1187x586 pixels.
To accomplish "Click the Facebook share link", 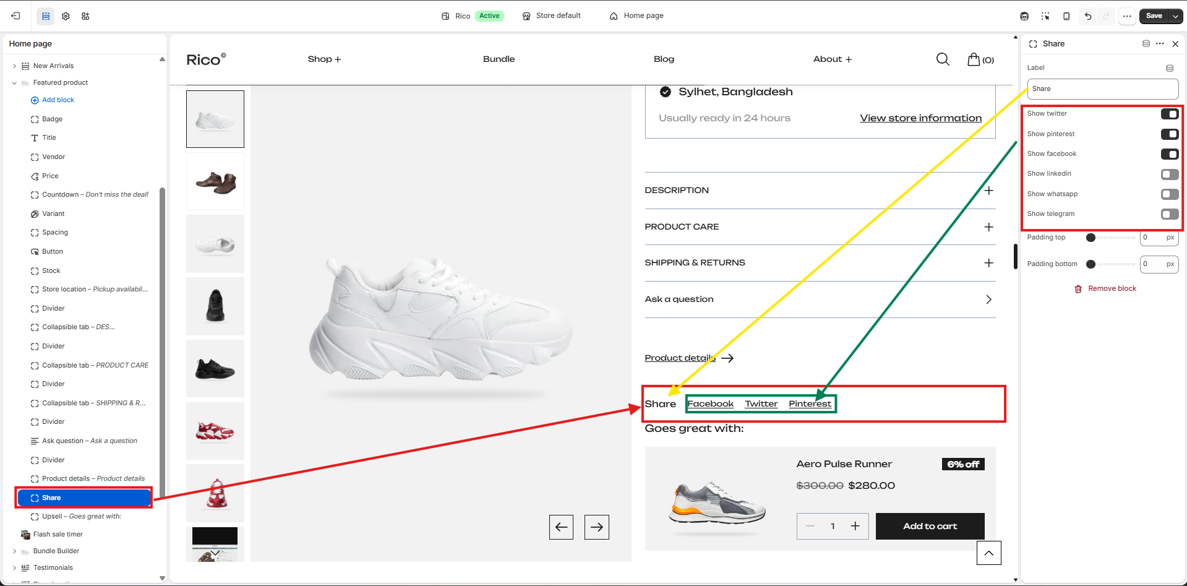I will point(711,404).
